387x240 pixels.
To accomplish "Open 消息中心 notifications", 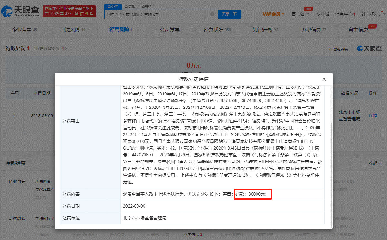I will [345, 14].
